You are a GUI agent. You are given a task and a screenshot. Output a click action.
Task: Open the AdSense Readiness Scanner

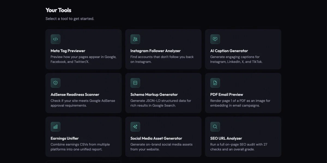tap(83, 93)
